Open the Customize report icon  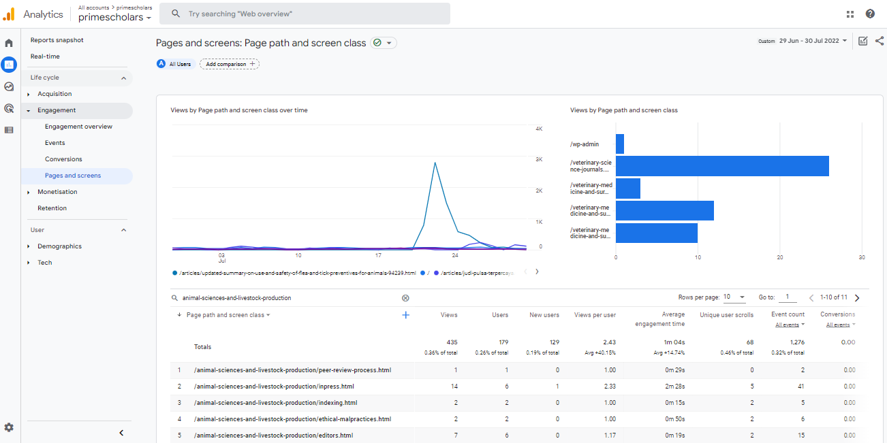pyautogui.click(x=863, y=41)
